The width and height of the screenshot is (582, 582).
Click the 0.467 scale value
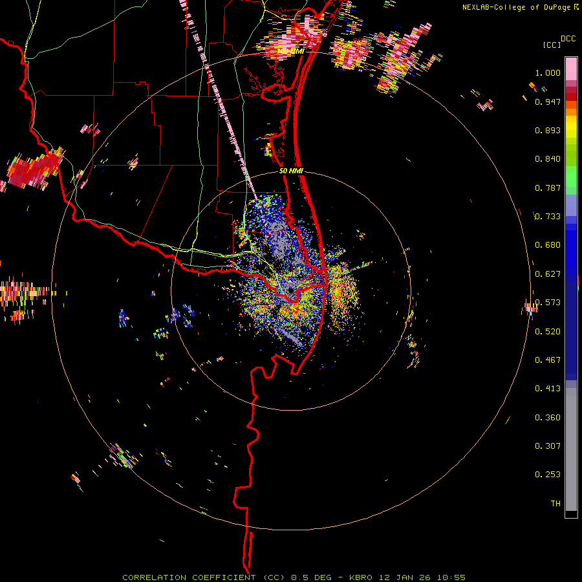pos(548,360)
